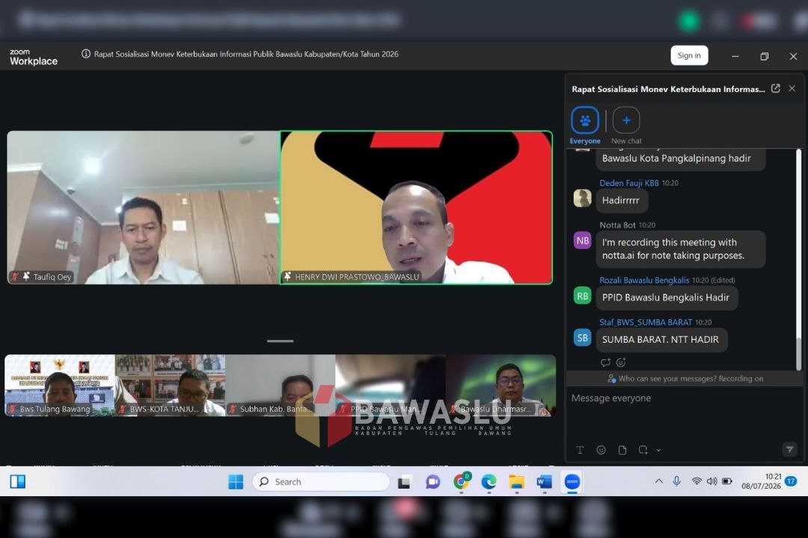Select the Bawaslu Dharmasr... video thumbnail
This screenshot has width=808, height=538.
[x=501, y=385]
